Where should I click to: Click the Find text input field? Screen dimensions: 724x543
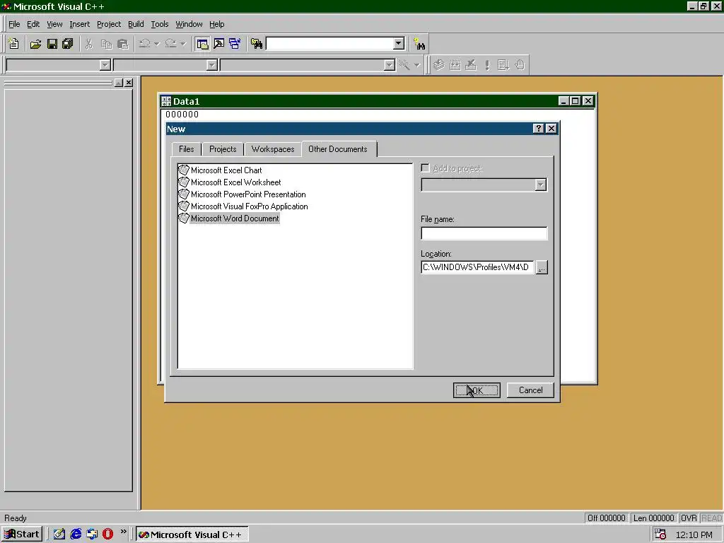(330, 44)
